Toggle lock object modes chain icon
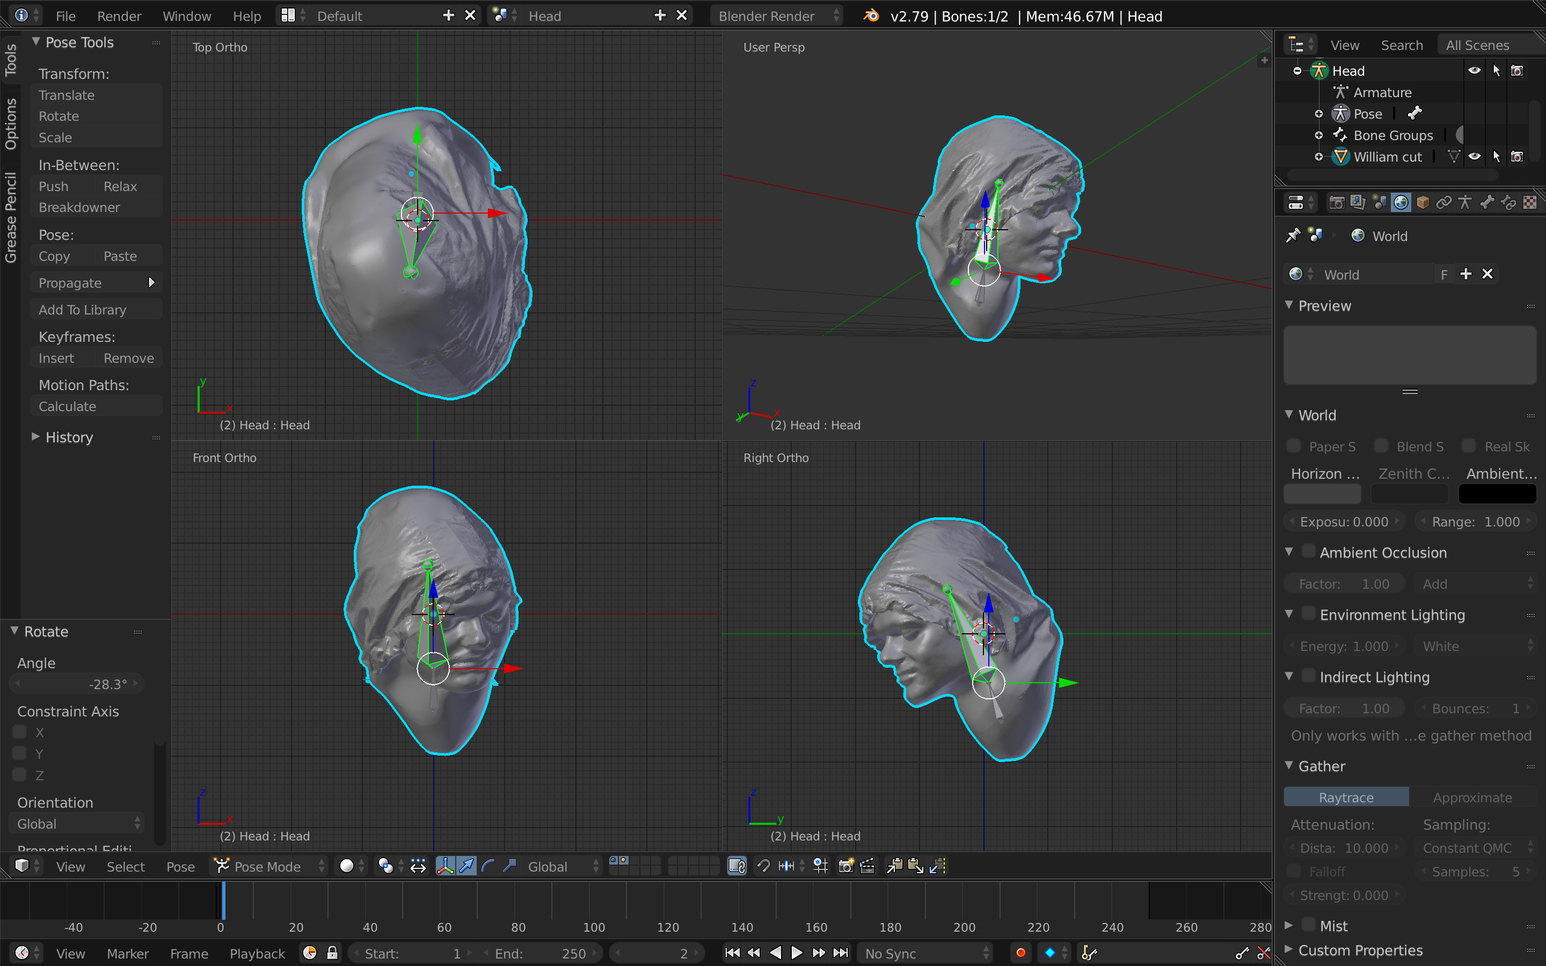Image resolution: width=1546 pixels, height=966 pixels. (737, 866)
